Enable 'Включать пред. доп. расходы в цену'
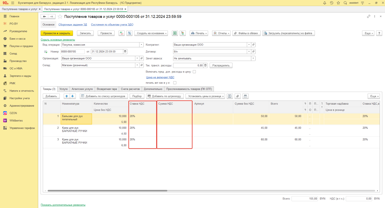Screen dimensions: 385x208 [x=194, y=72]
